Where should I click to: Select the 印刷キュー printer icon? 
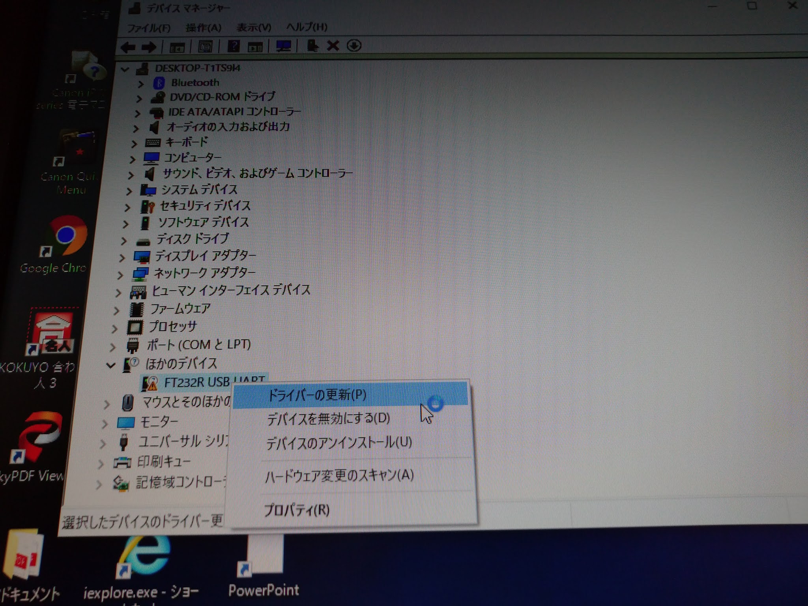click(122, 462)
